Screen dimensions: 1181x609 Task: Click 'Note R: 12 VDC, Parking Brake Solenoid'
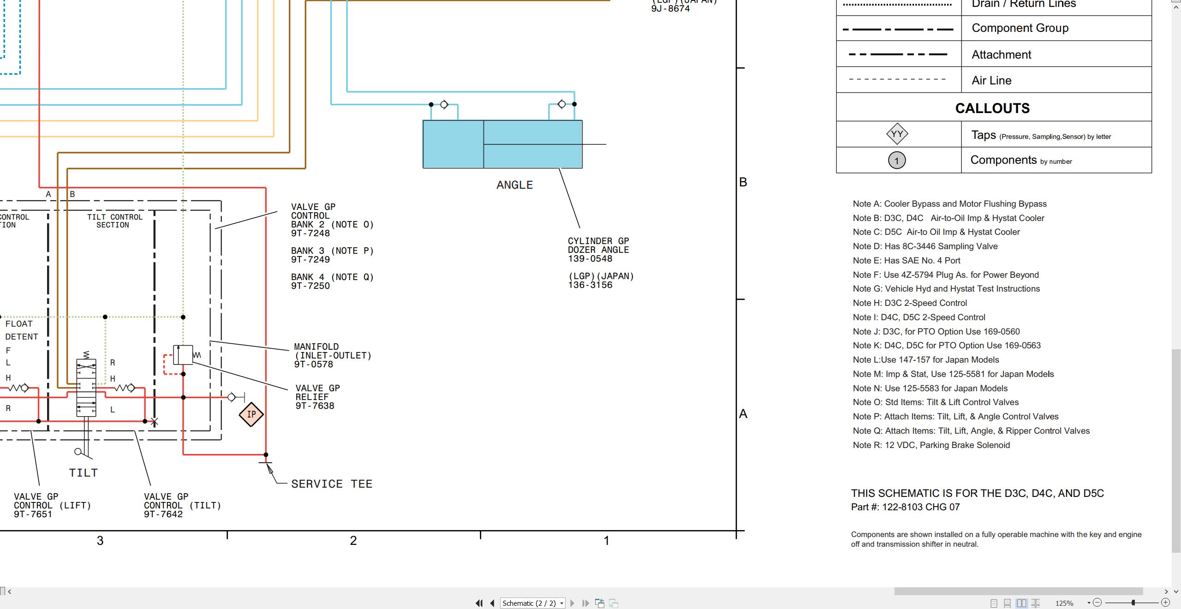coord(931,445)
